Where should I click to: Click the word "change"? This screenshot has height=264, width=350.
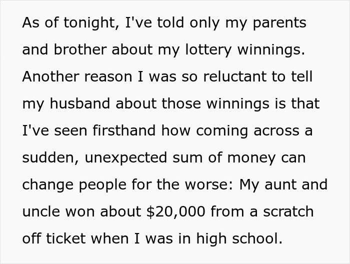46,184
